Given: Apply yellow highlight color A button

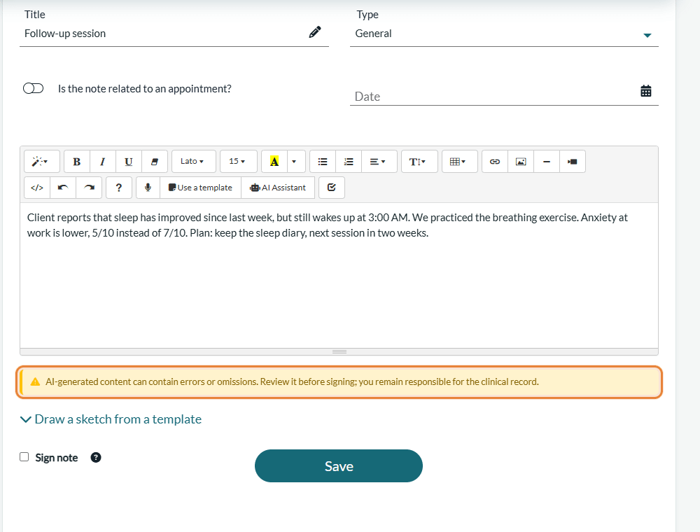Looking at the screenshot, I should tap(274, 162).
